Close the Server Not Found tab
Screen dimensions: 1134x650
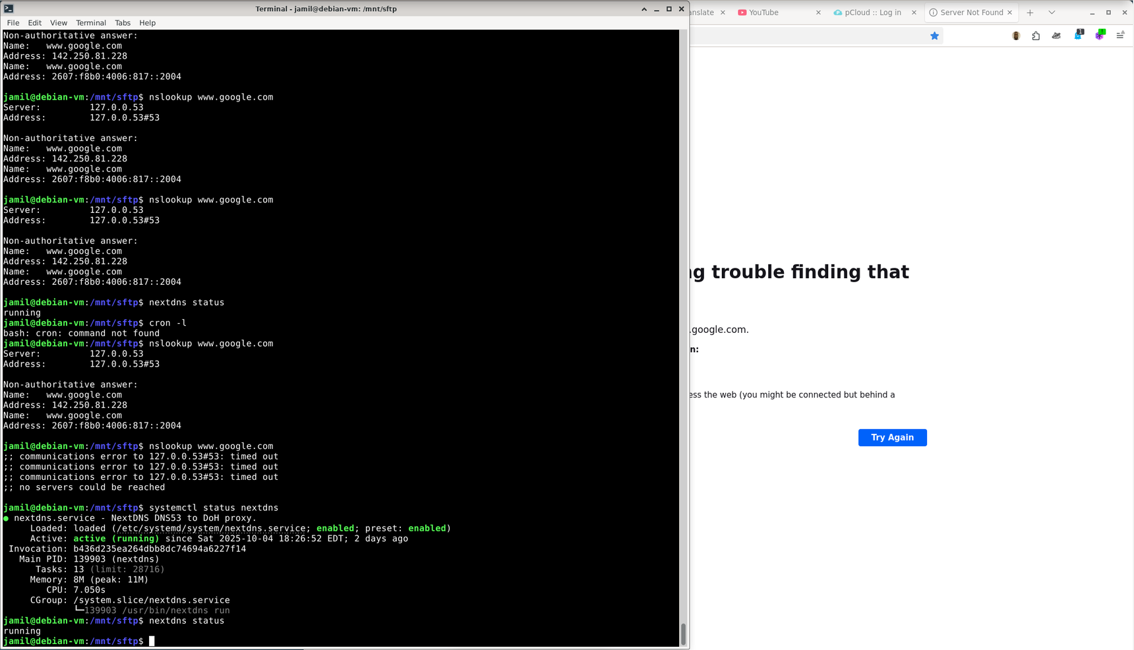click(1009, 13)
